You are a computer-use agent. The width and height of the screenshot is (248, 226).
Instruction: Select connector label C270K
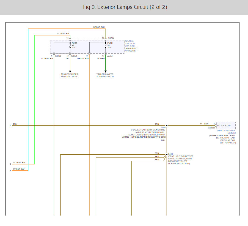click(x=74, y=56)
